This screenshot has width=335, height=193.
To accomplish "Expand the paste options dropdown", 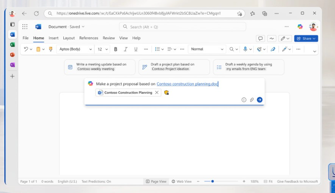I will (x=44, y=49).
